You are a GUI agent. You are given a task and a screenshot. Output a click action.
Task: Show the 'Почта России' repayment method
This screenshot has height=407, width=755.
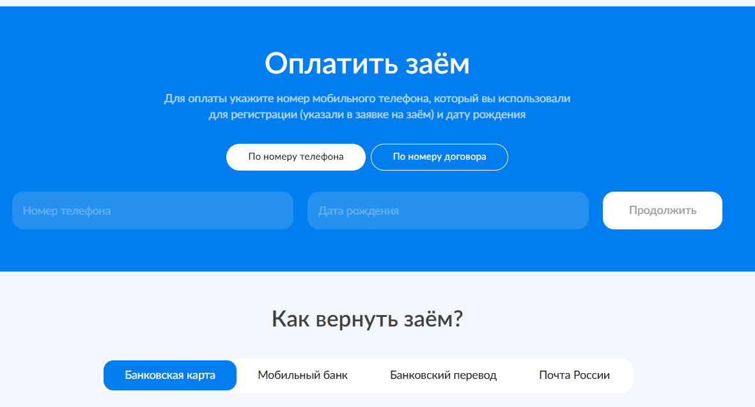coord(574,375)
